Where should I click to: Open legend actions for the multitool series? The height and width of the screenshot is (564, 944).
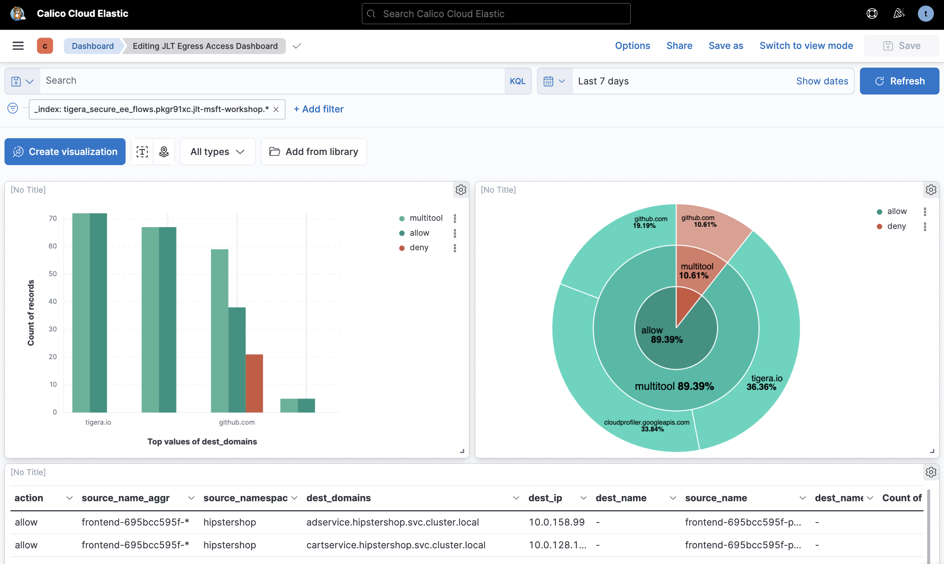[456, 218]
